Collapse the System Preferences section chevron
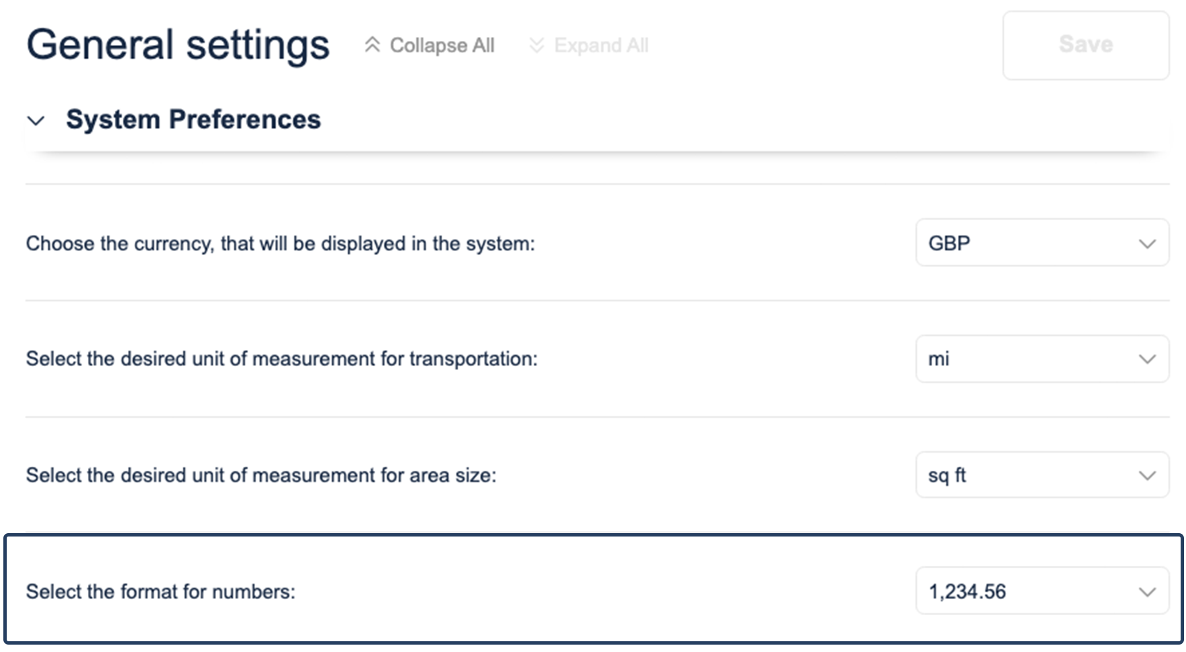 [36, 121]
